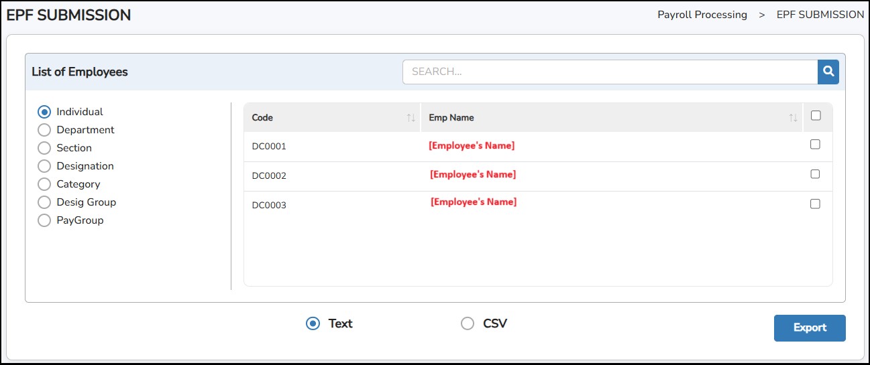Viewport: 870px width, 365px height.
Task: Tick the select-all checkbox in header
Action: (x=816, y=116)
